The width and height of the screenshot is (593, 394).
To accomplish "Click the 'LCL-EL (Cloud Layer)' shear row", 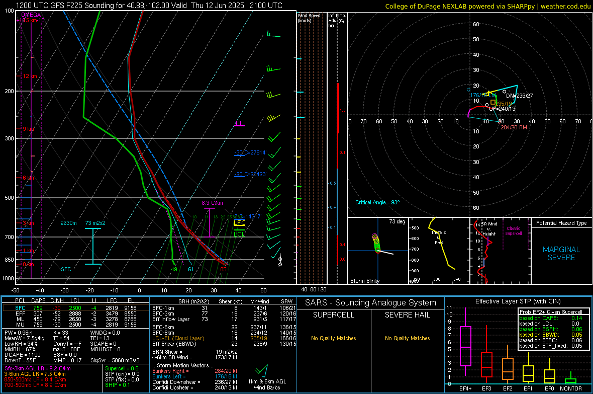I will click(224, 338).
